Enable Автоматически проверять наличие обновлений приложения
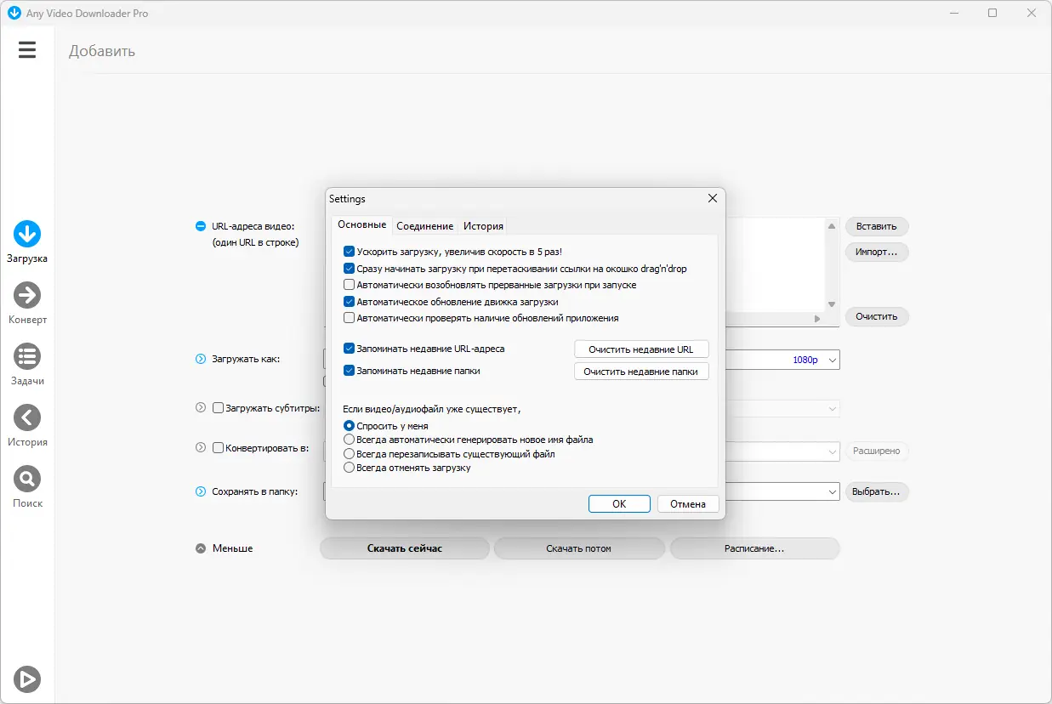The width and height of the screenshot is (1052, 704). pos(349,318)
